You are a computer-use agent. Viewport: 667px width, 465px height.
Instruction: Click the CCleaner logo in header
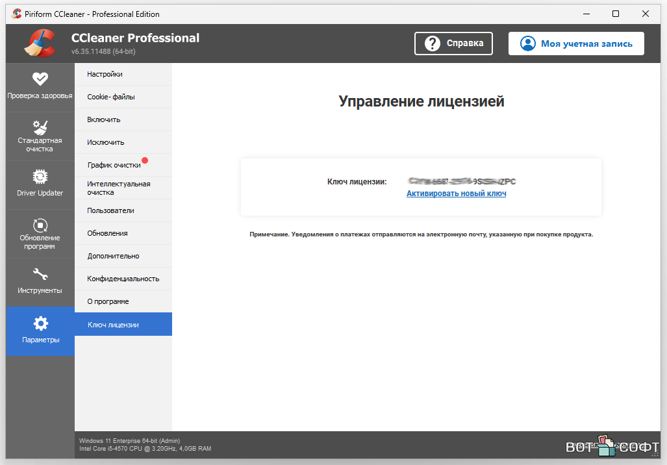[x=40, y=43]
